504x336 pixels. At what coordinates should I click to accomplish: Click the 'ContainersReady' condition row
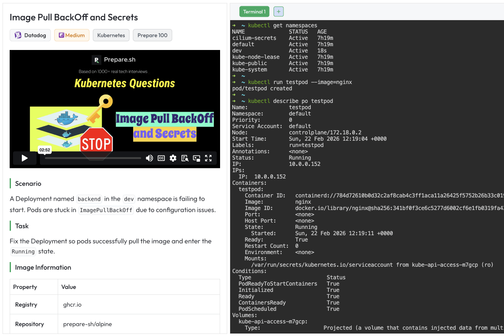289,302
